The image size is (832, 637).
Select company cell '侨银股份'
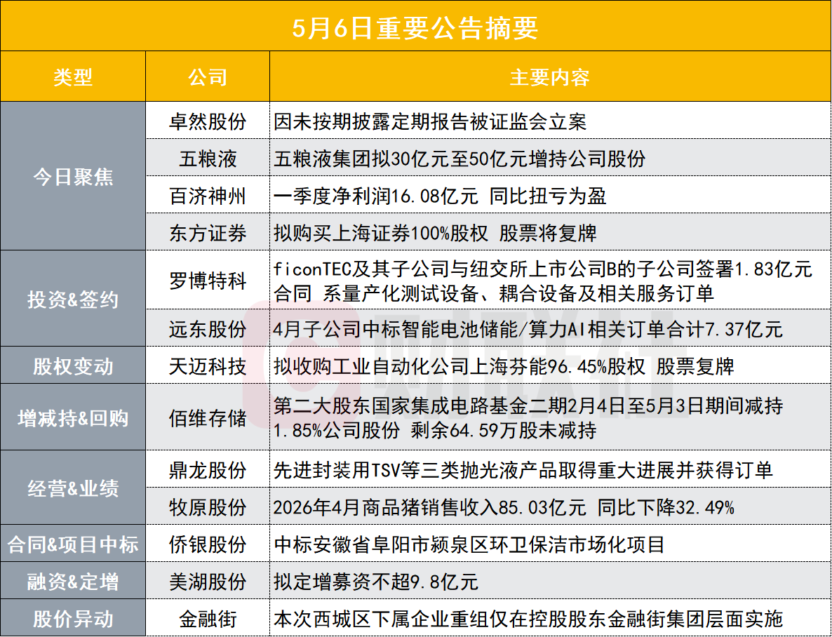point(208,544)
